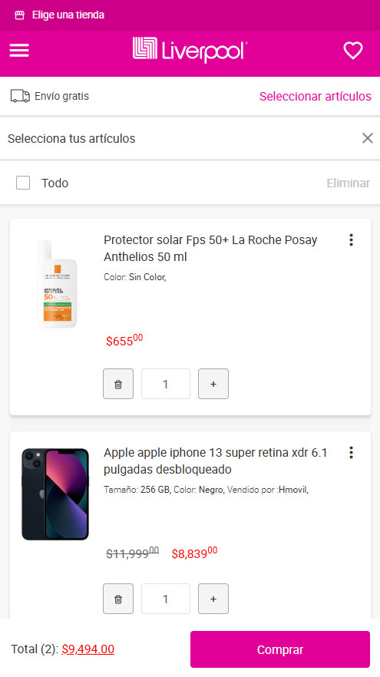Click the Liverpool logo
Screen dimensions: 380x677
[x=190, y=50]
